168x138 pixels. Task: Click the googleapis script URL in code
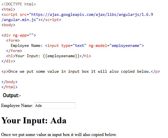[92, 14]
